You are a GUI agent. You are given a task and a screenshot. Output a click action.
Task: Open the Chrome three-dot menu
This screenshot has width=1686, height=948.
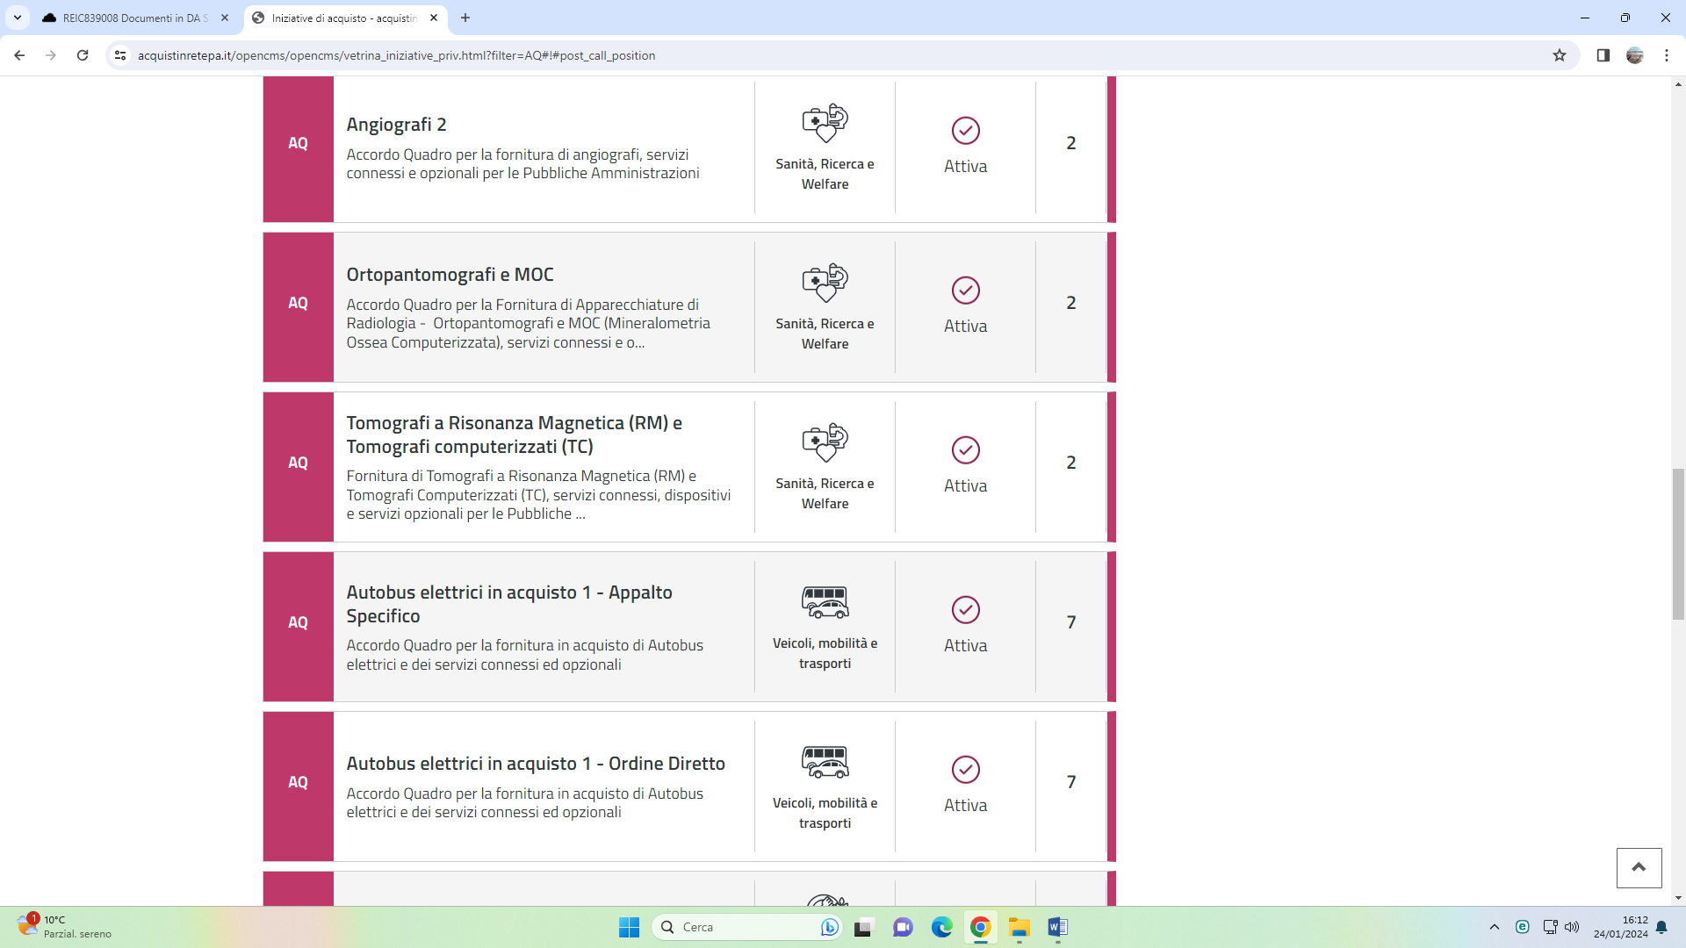coord(1667,55)
